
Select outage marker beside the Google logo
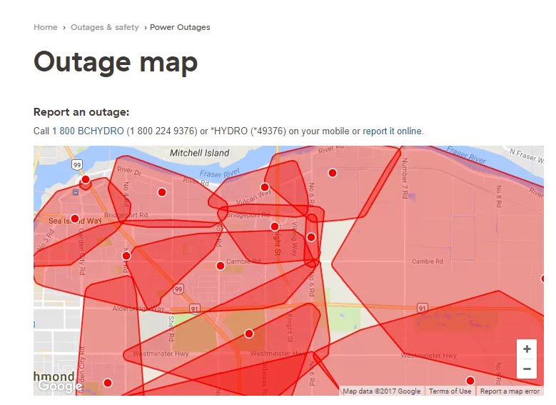point(108,383)
